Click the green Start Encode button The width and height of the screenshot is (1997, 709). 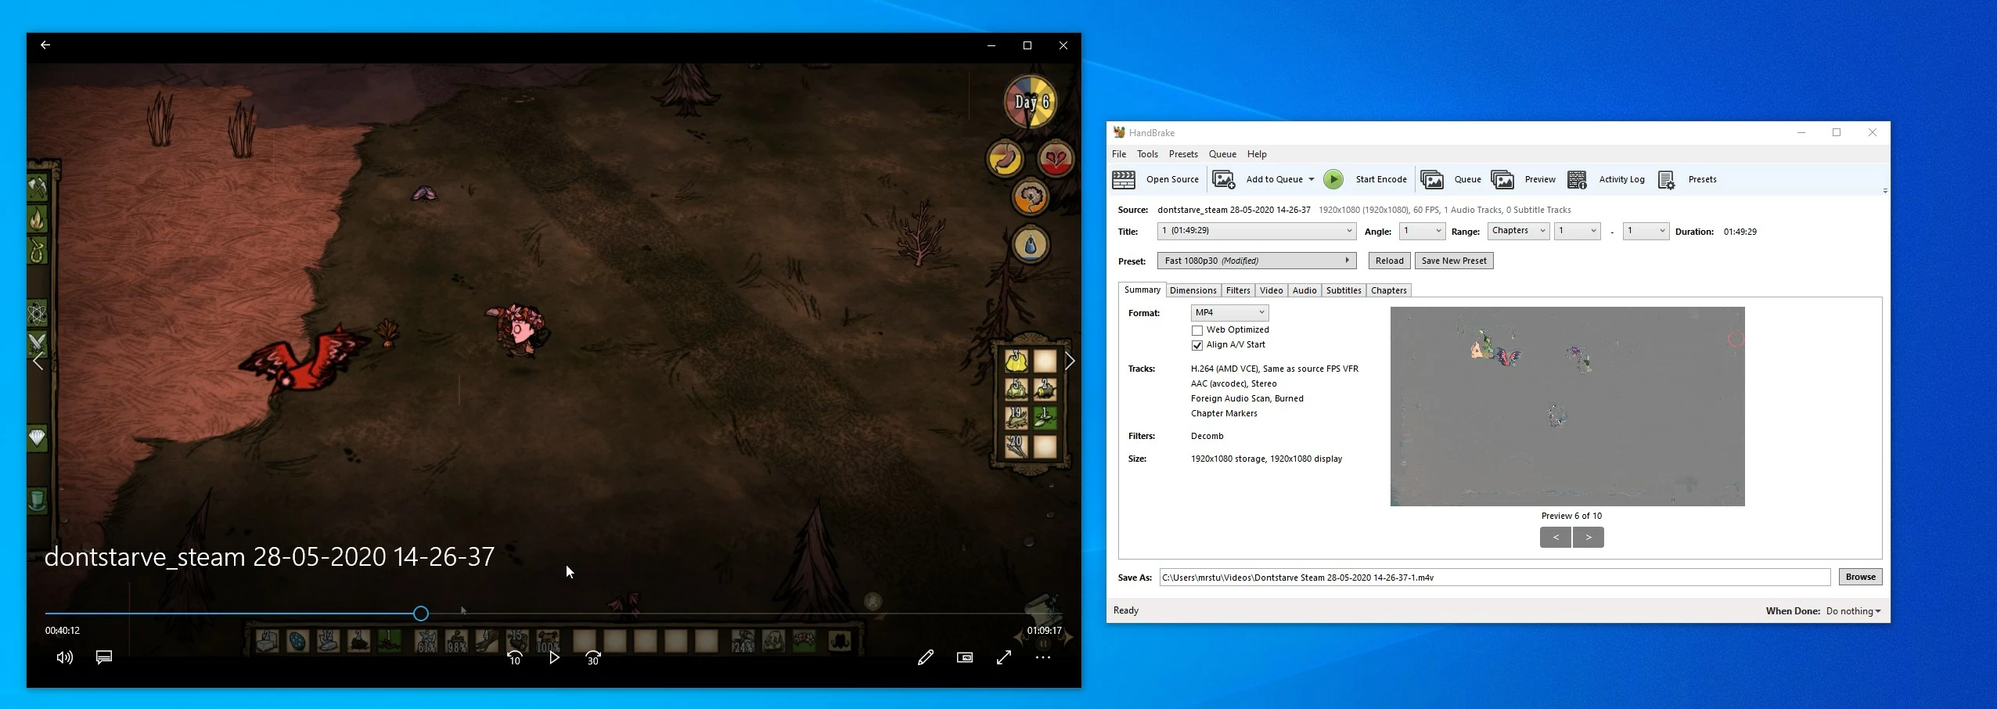coord(1333,179)
